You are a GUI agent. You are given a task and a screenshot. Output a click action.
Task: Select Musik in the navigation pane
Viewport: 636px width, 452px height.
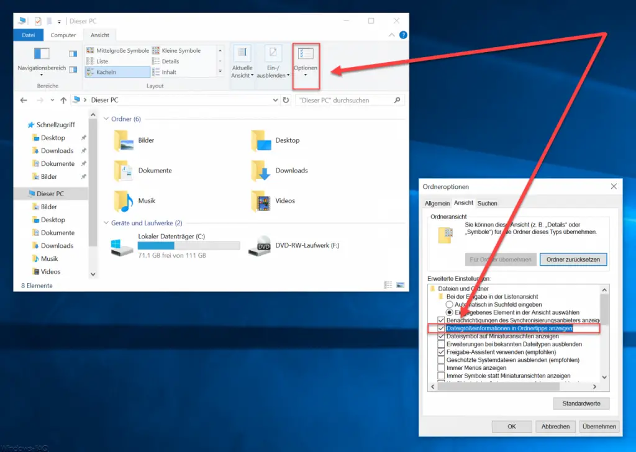48,258
